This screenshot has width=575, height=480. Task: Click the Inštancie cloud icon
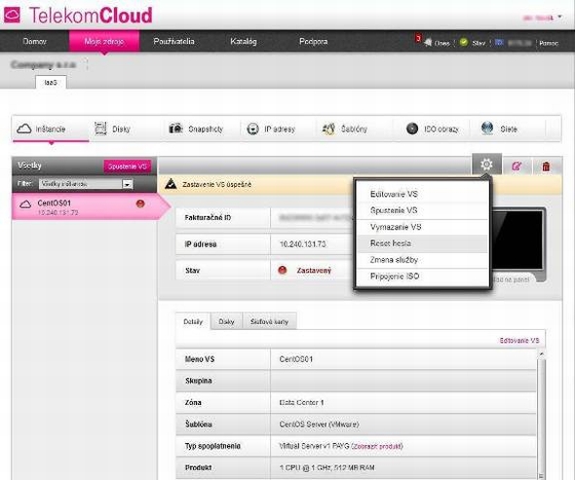(x=24, y=129)
